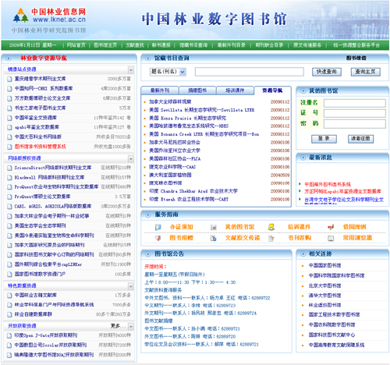Click the 登录 login button
390x365 pixels.
tap(324, 139)
